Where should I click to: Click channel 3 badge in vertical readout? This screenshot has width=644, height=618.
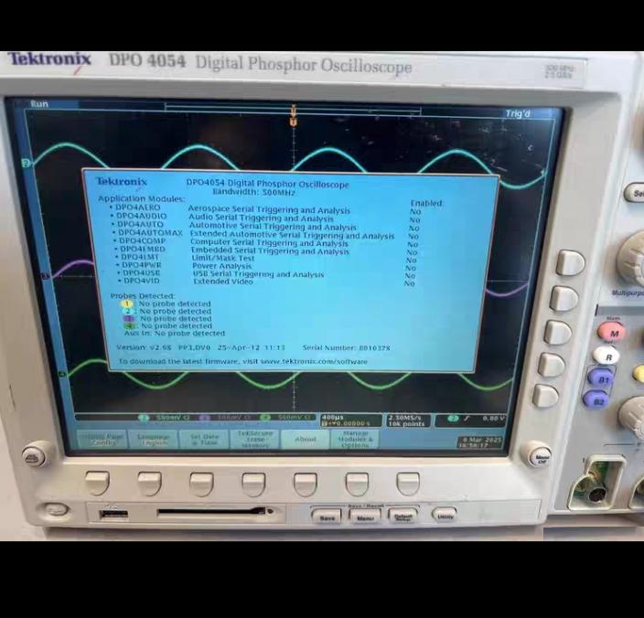coord(205,418)
